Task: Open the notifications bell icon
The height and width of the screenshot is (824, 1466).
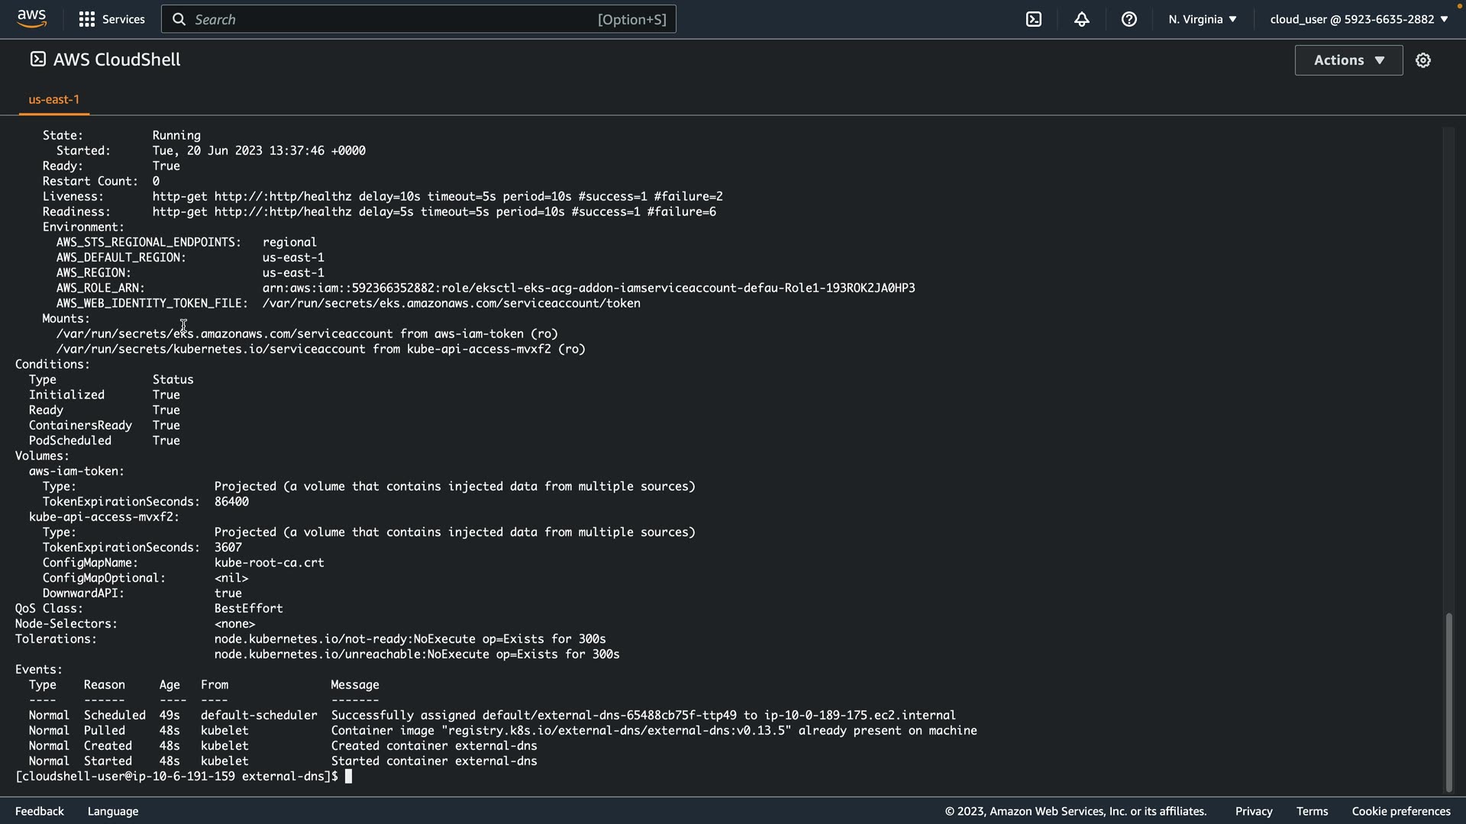Action: 1081,19
